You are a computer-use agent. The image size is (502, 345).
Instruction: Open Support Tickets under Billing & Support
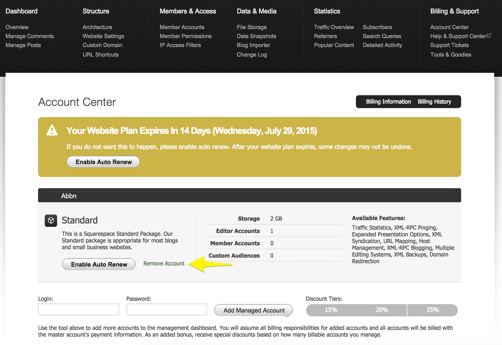[x=449, y=45]
